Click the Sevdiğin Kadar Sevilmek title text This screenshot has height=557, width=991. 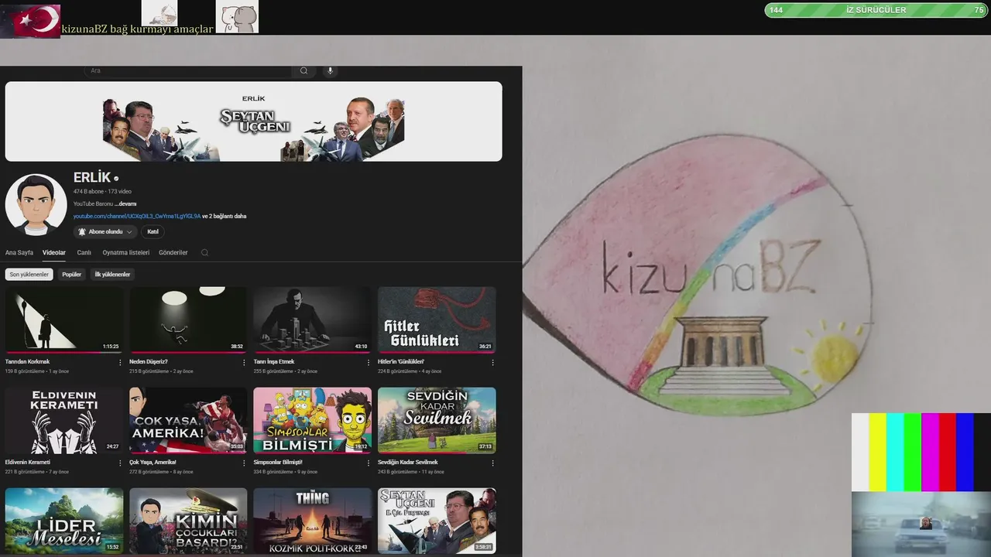coord(408,463)
